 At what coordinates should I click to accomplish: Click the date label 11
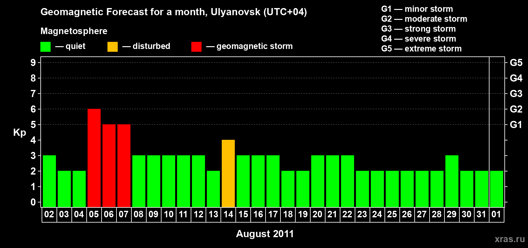click(183, 214)
